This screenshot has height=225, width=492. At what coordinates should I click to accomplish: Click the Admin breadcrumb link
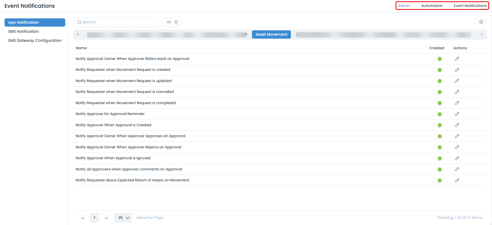coord(404,6)
